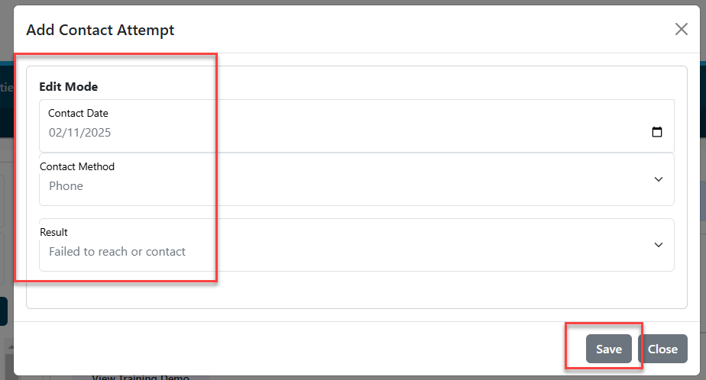706x380 pixels.
Task: Click the Add Contact Attempt dialog title
Action: [x=100, y=30]
